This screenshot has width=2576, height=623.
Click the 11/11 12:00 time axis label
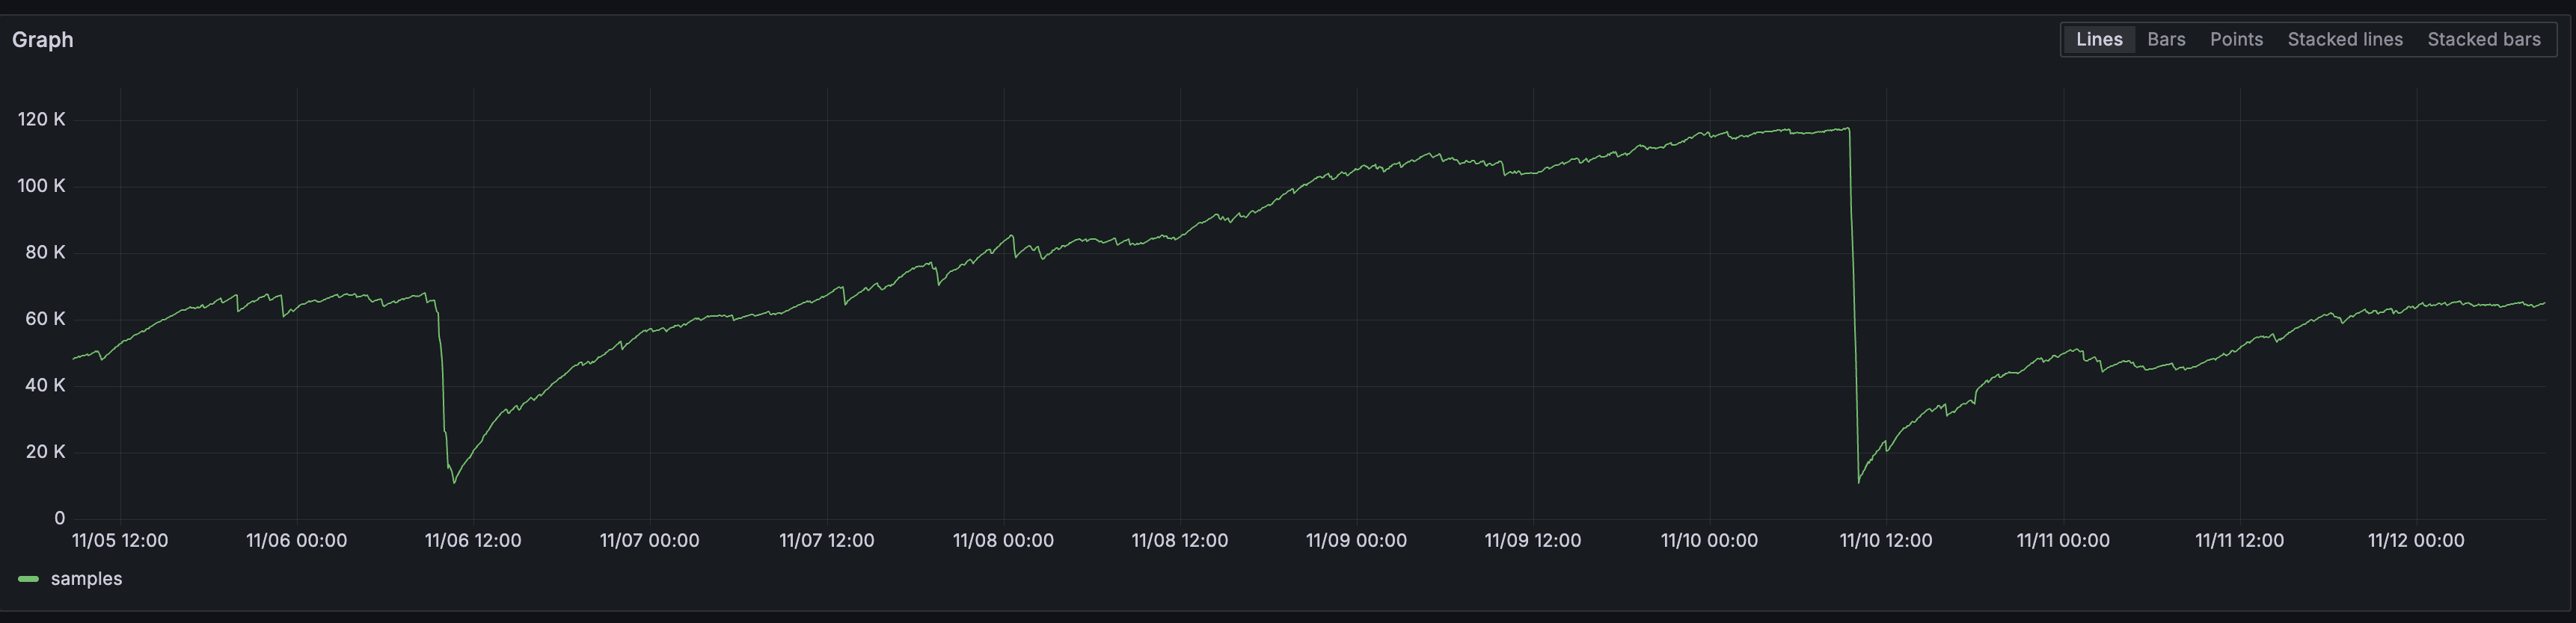point(2239,540)
